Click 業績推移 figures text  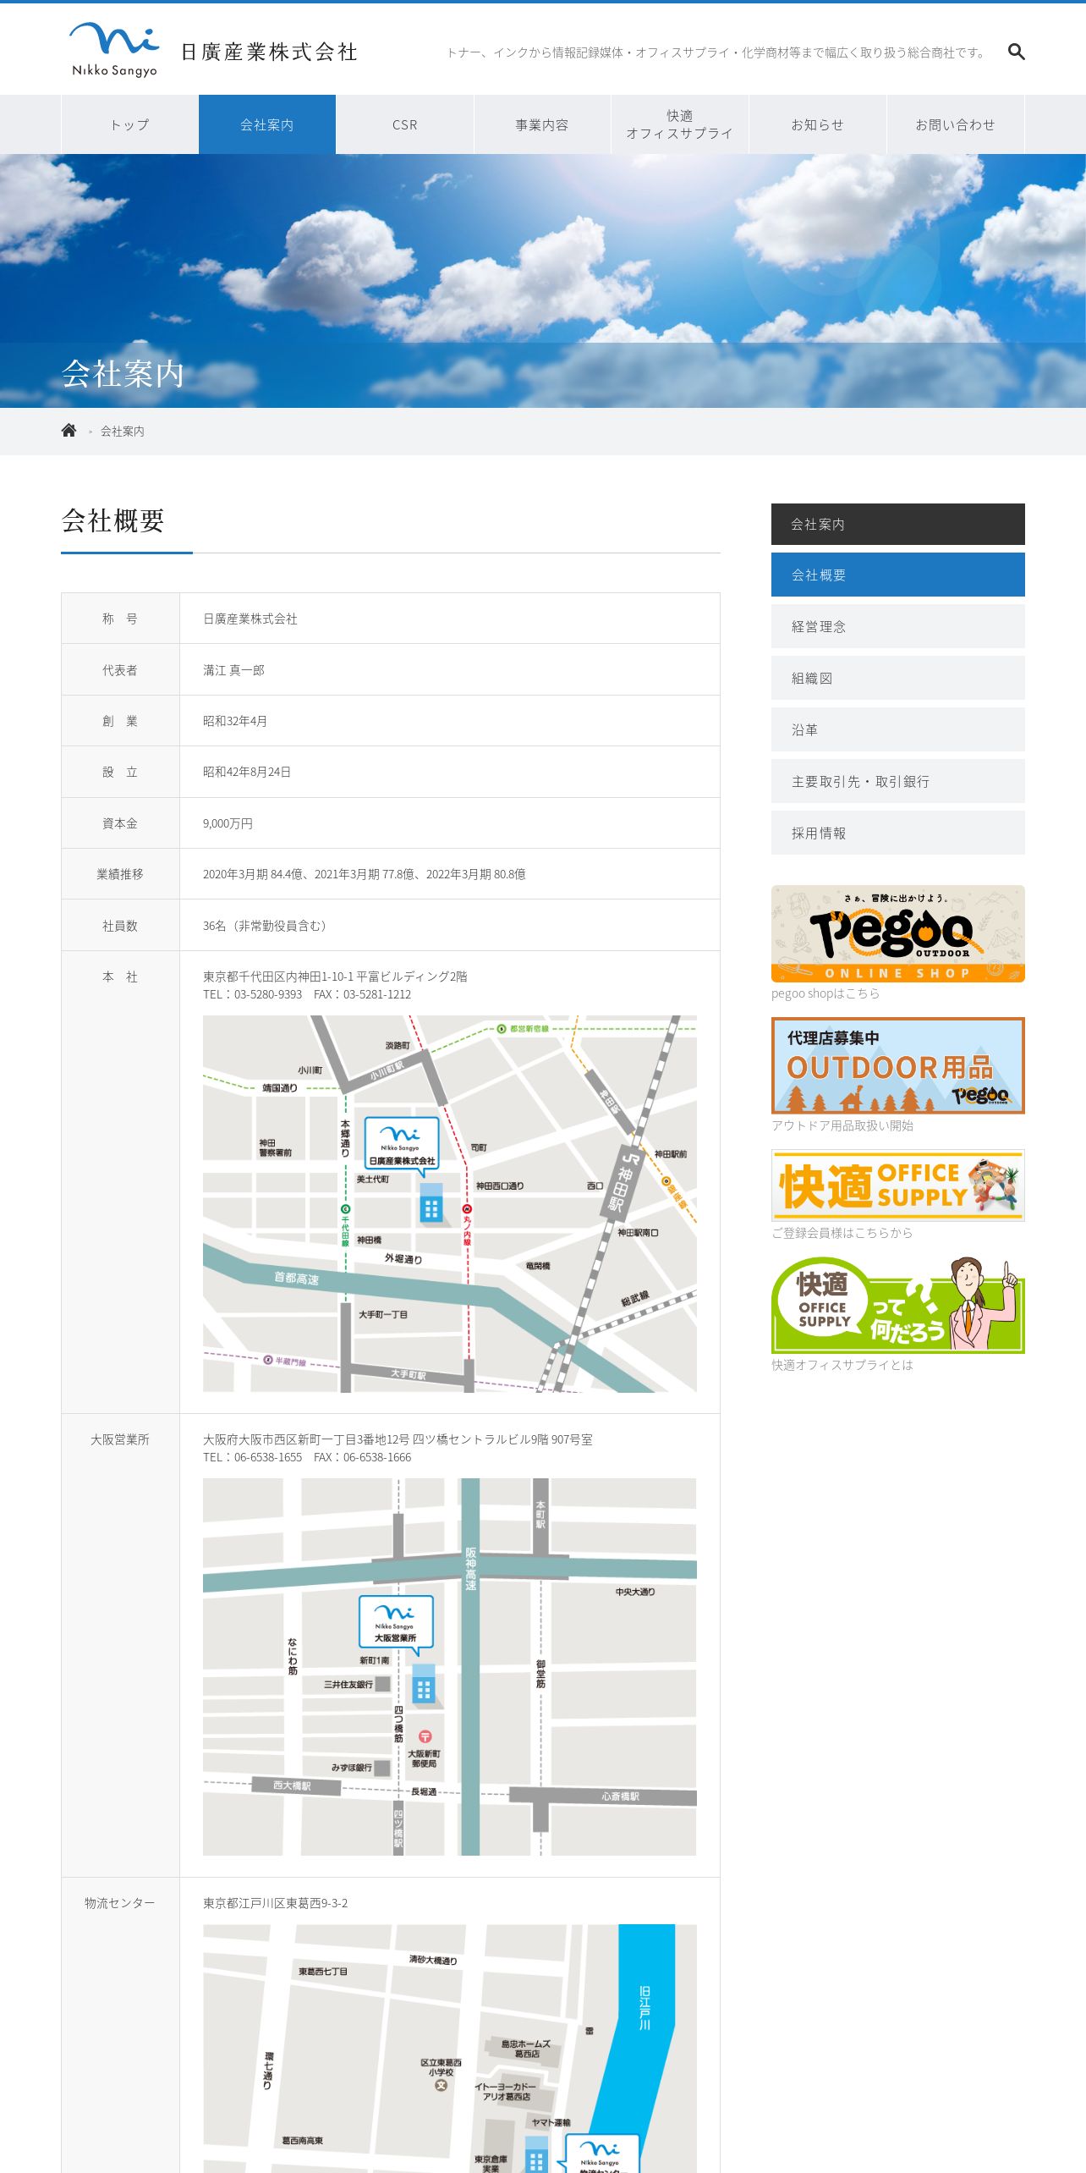[365, 874]
